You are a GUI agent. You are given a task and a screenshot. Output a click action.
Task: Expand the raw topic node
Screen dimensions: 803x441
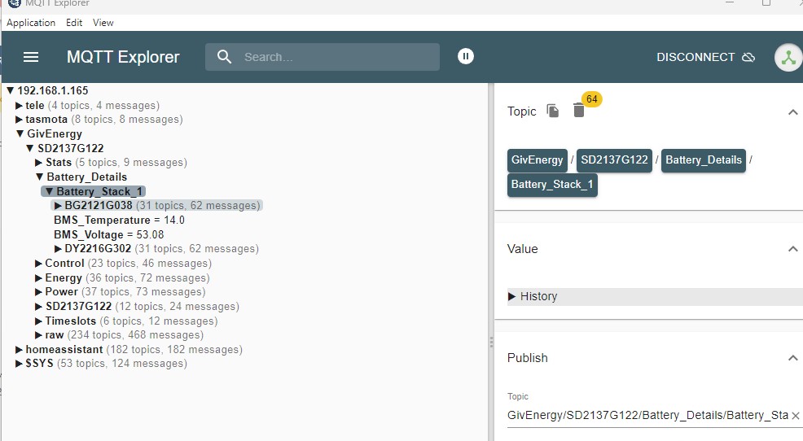click(x=38, y=335)
